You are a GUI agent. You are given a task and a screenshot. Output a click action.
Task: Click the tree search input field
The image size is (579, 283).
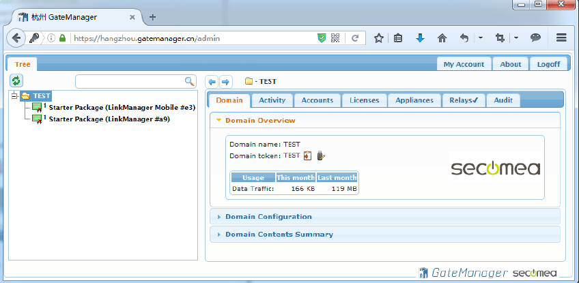coord(130,81)
